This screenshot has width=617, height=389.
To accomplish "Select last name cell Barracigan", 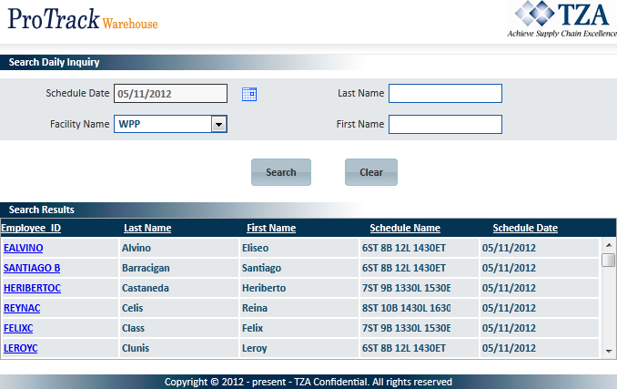I will (x=178, y=268).
